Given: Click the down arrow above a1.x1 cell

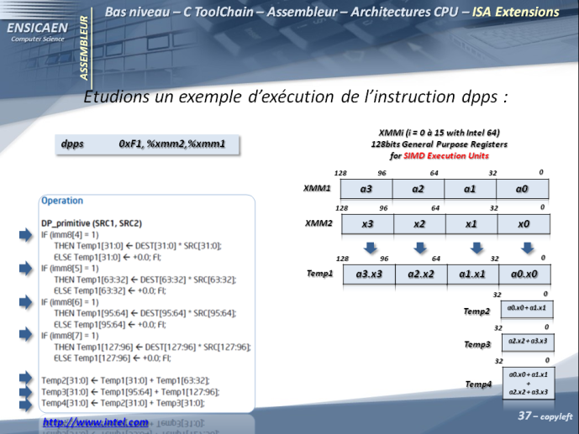Looking at the screenshot, I should [x=476, y=248].
